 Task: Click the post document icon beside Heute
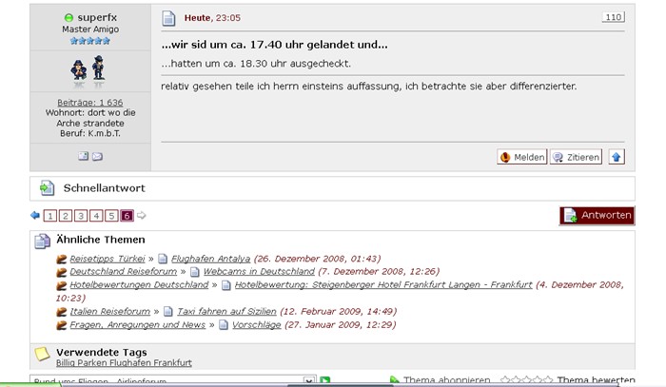[x=168, y=18]
